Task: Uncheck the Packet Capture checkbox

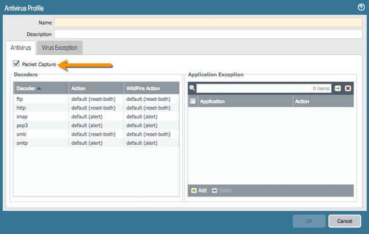Action: (16, 64)
